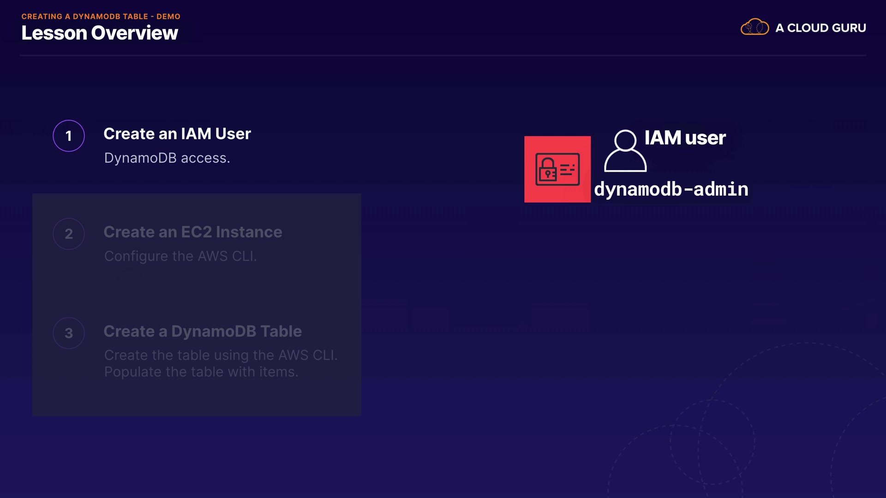Click the "DynamoDB access." description text
Image resolution: width=886 pixels, height=498 pixels.
(x=167, y=158)
